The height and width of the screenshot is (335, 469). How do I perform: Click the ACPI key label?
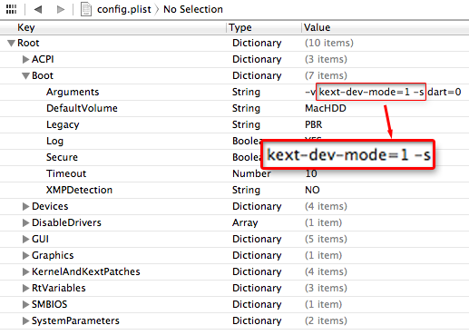click(x=43, y=59)
